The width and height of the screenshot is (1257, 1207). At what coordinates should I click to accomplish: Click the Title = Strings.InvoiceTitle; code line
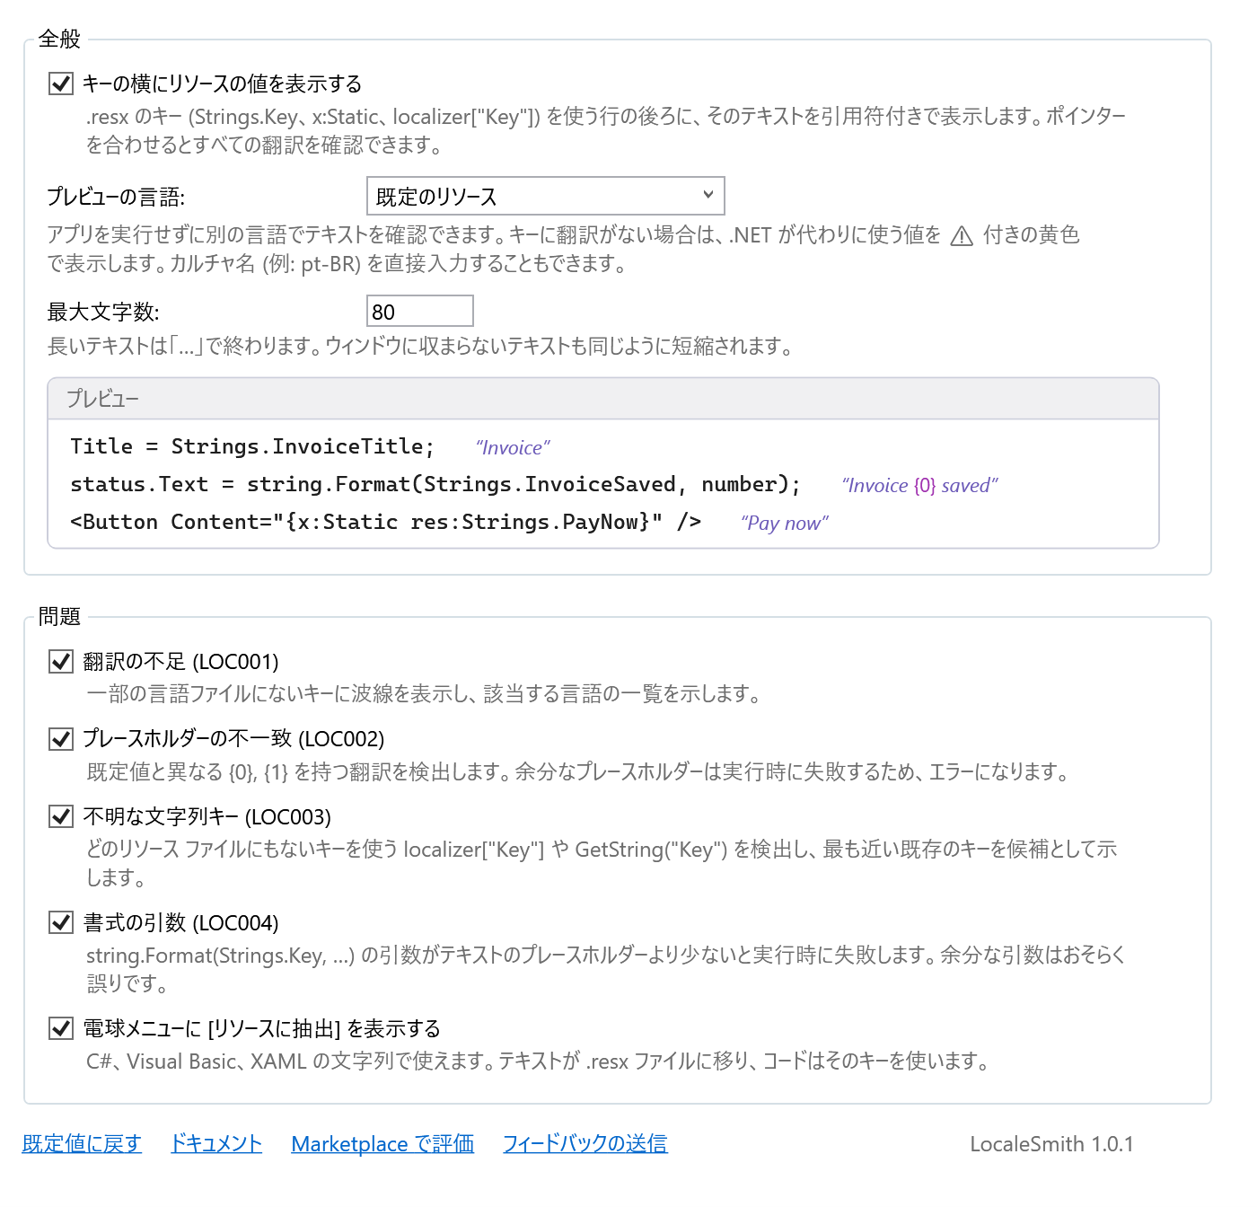point(252,446)
